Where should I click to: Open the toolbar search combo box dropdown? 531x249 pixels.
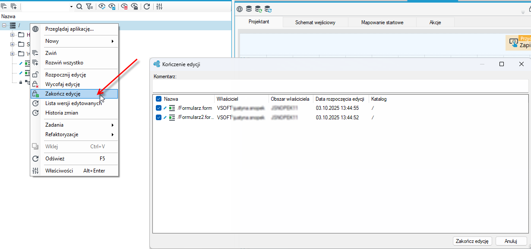(71, 7)
